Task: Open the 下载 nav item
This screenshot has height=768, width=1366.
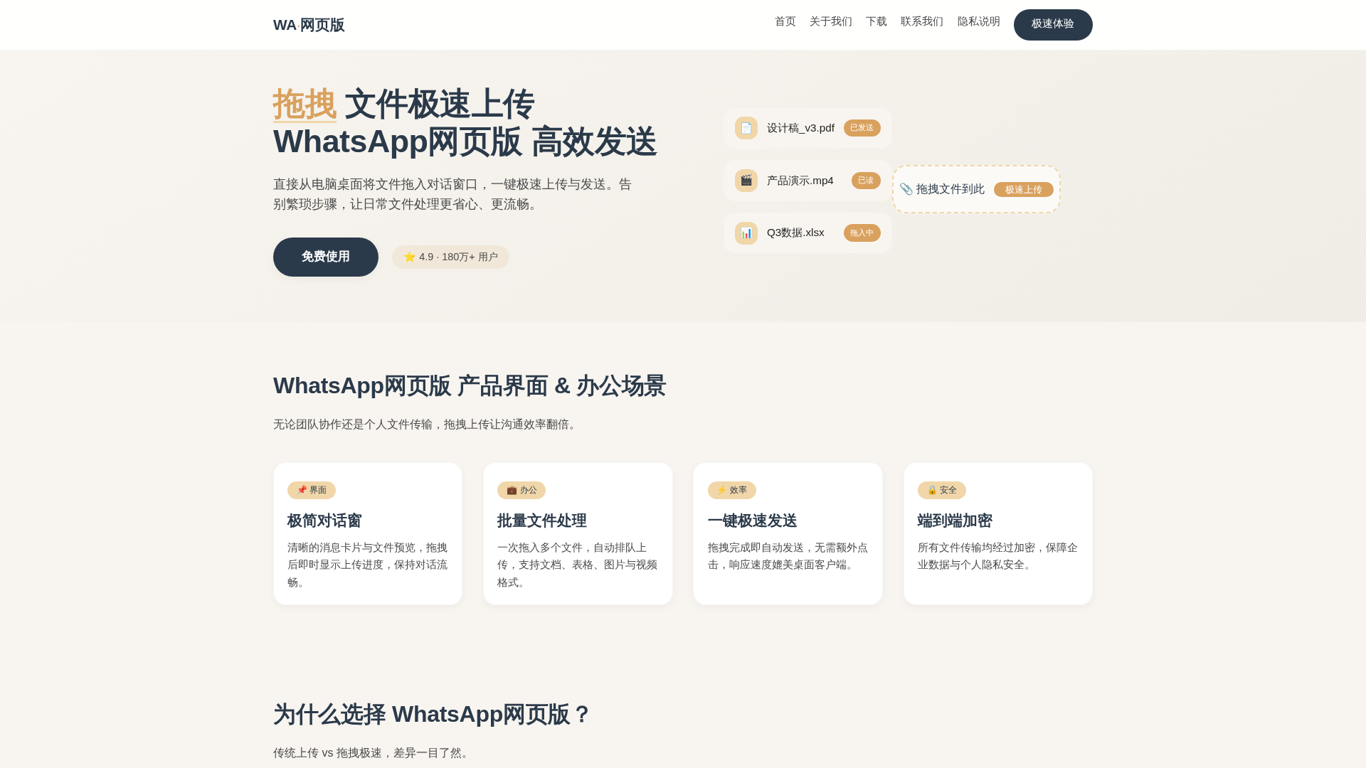Action: (876, 21)
